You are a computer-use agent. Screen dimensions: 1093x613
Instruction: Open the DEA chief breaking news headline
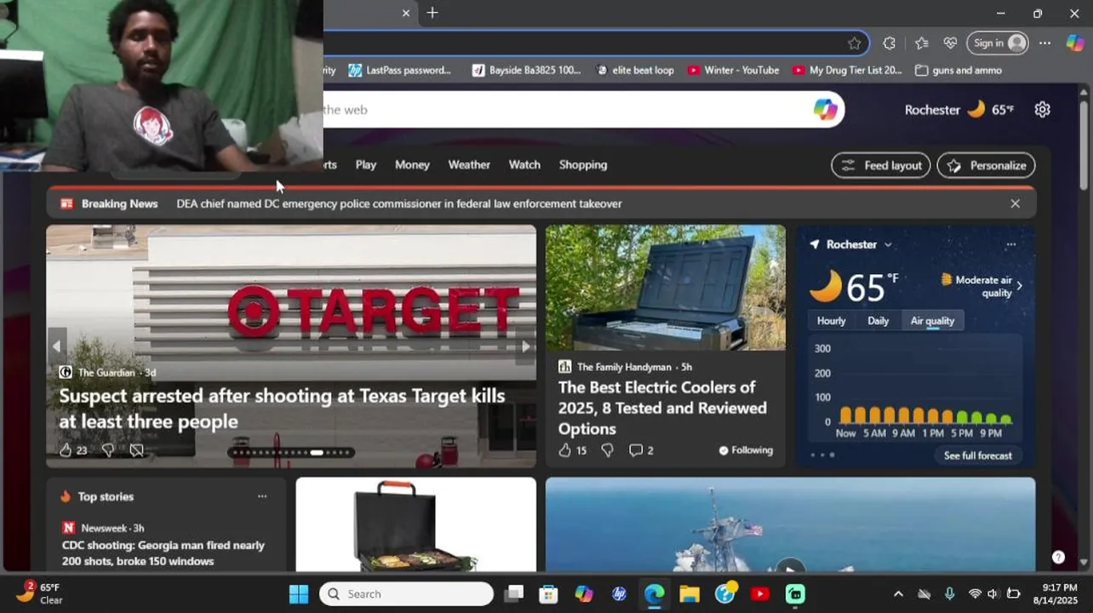coord(399,203)
